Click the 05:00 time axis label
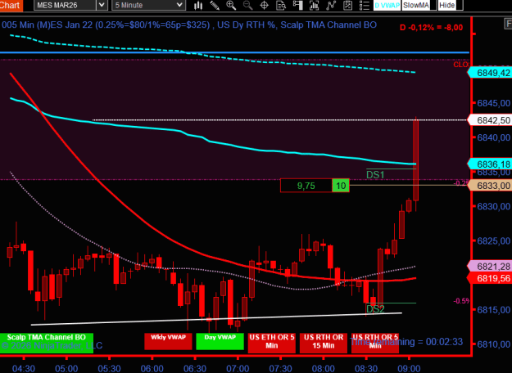This screenshot has width=512, height=373. coord(66,369)
